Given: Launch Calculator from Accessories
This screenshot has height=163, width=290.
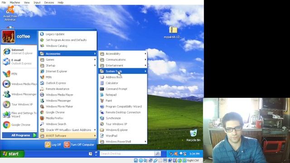Looking at the screenshot, I should click(x=123, y=83).
